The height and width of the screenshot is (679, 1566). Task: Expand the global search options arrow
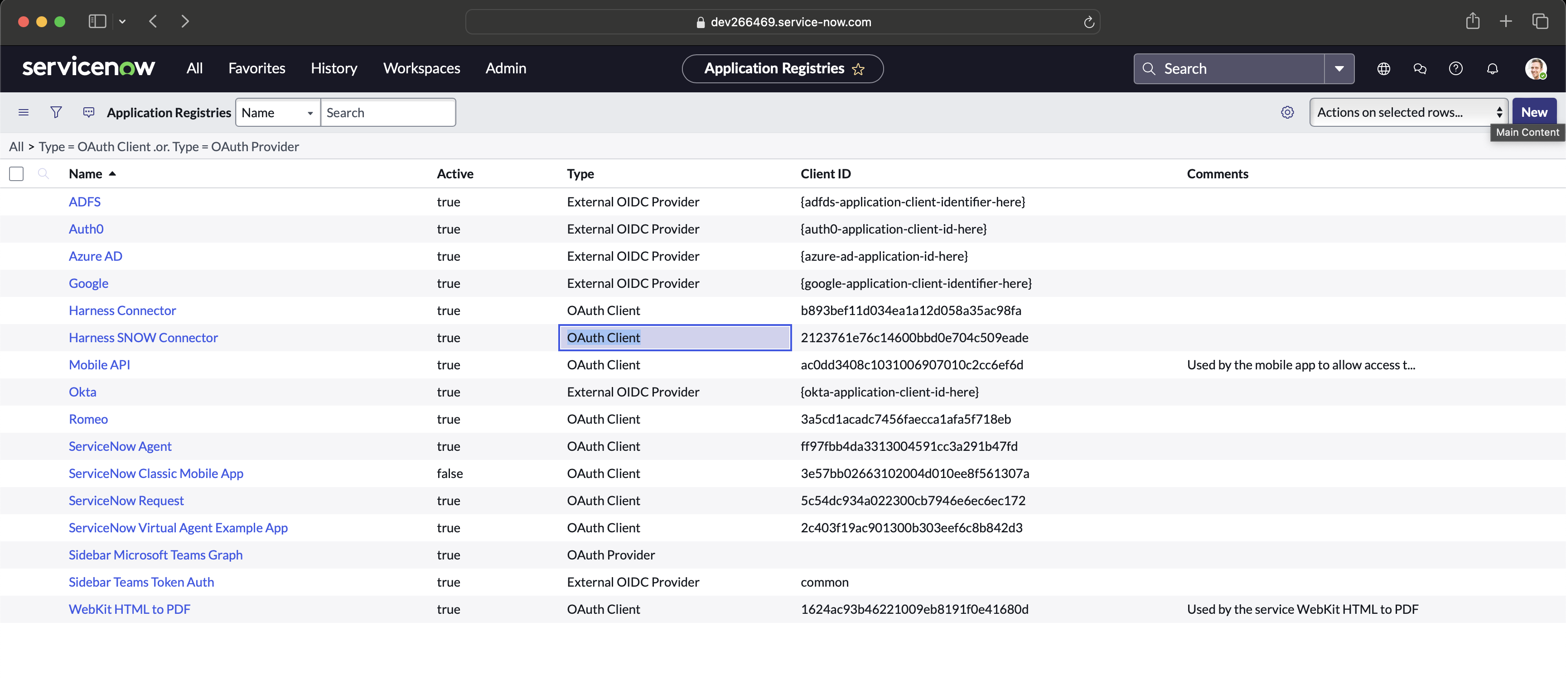1339,69
